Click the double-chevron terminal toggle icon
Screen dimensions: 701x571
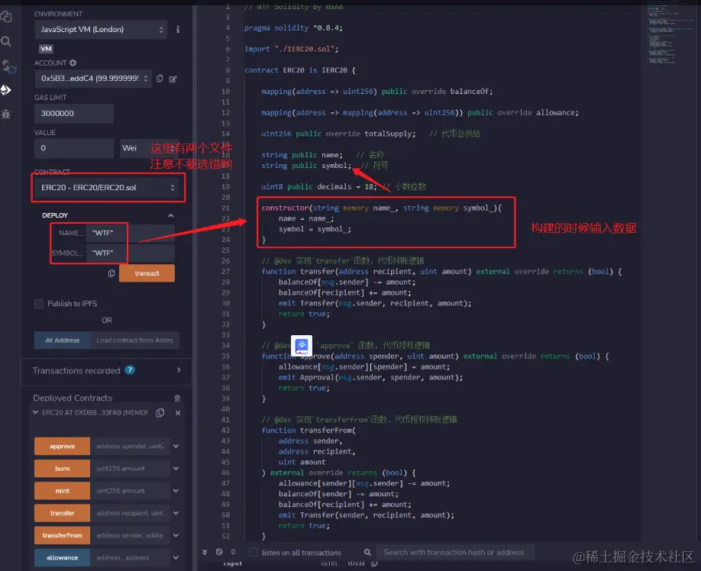205,552
